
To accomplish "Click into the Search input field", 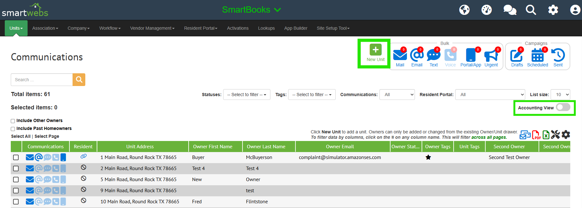I will (42, 80).
